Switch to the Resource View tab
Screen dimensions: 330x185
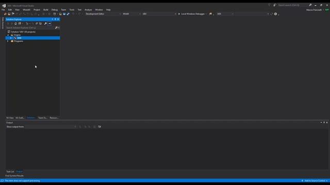(54, 118)
